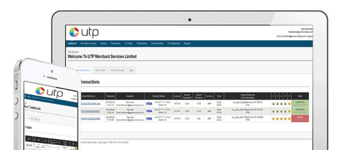This screenshot has width=363, height=150.
Task: Open the Dashboard menu item
Action: [x=72, y=44]
